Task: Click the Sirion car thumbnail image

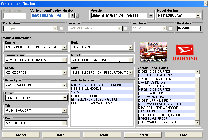Action: [x=154, y=52]
